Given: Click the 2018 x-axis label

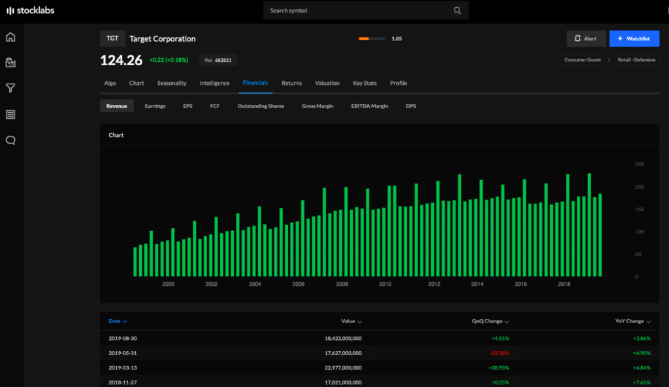Looking at the screenshot, I should tap(564, 284).
